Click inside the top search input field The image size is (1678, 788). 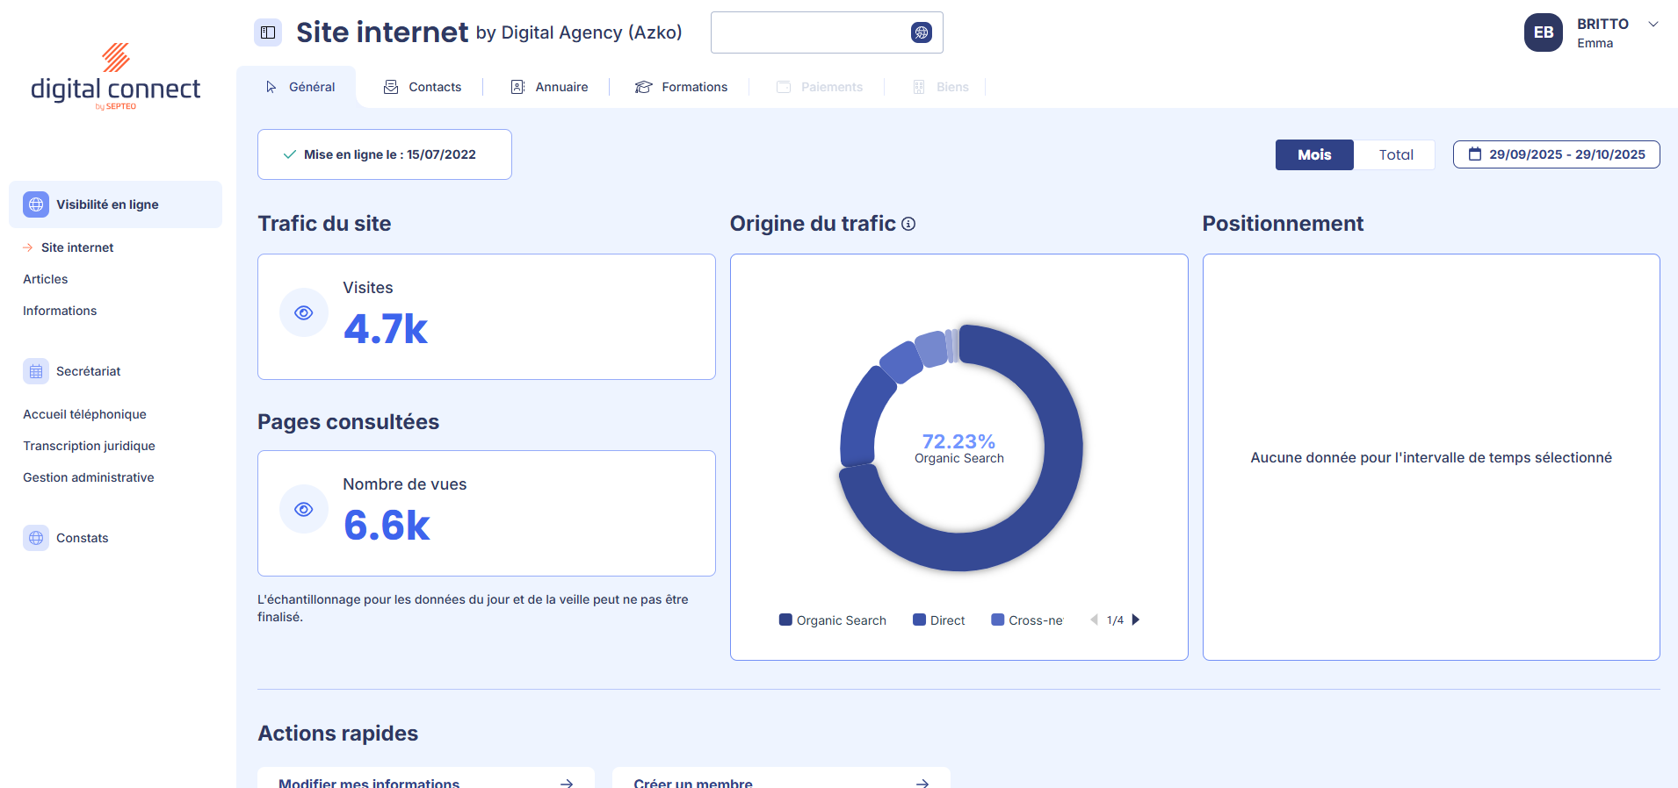808,32
